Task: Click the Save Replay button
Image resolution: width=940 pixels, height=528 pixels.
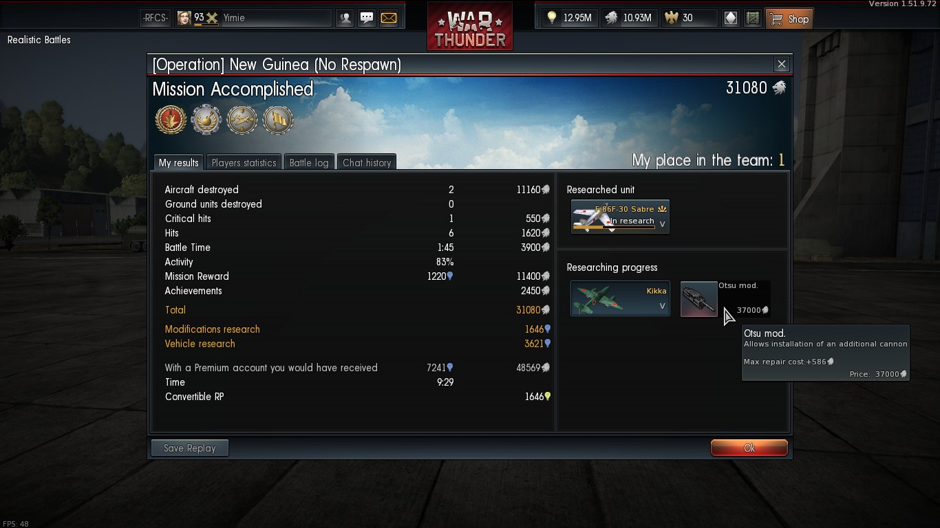Action: pyautogui.click(x=190, y=448)
